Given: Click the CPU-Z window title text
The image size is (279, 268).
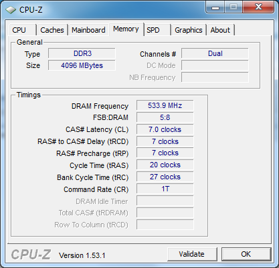Looking at the screenshot, I should click(31, 10).
